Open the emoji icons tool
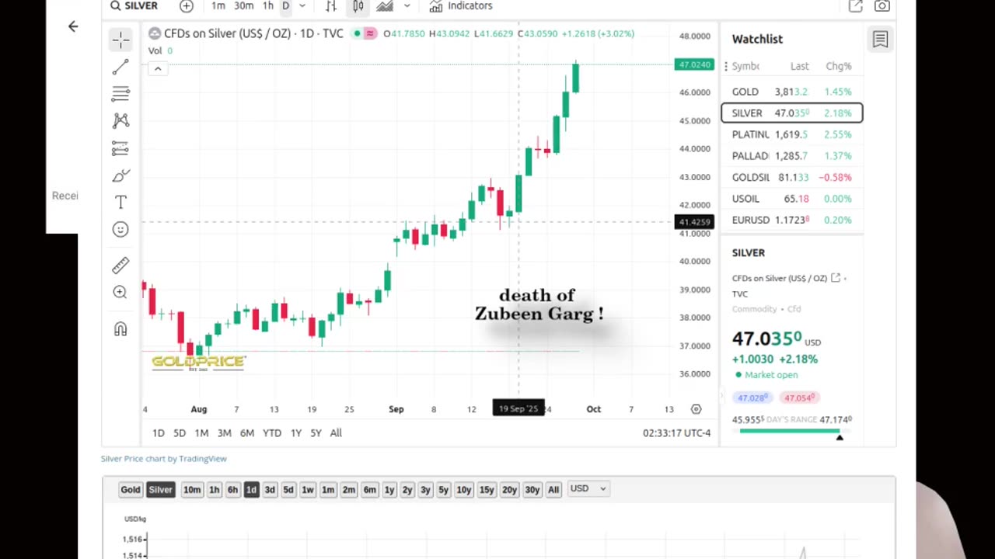This screenshot has height=559, width=995. point(120,229)
